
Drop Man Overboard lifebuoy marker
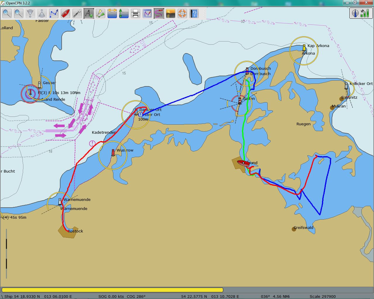tap(182, 13)
